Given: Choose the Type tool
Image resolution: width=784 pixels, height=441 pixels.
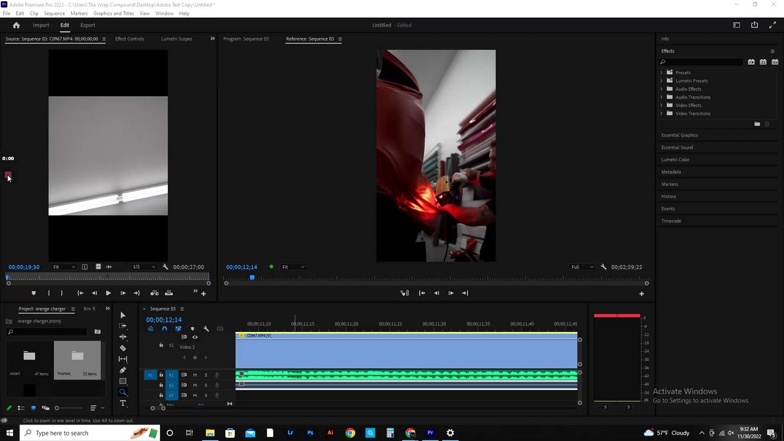Looking at the screenshot, I should [123, 403].
